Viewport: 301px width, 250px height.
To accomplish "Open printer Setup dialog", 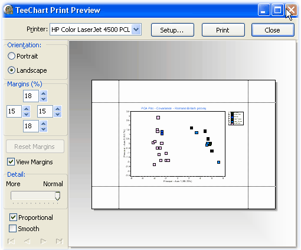I will [x=172, y=30].
